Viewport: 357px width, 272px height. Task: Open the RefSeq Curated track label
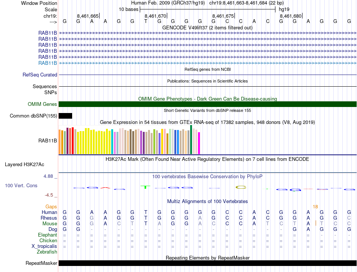click(x=40, y=75)
